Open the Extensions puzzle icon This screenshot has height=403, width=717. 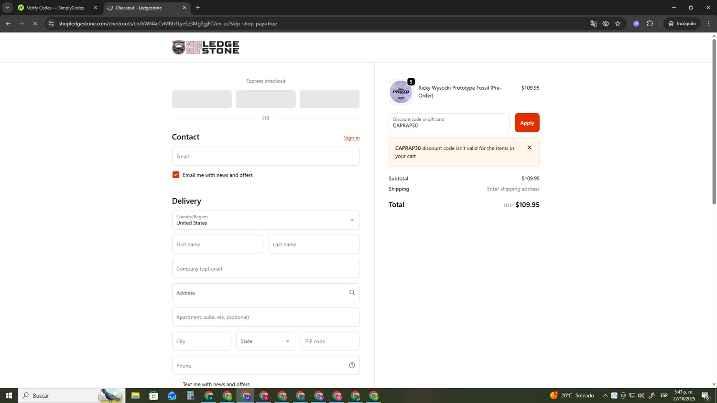point(650,23)
